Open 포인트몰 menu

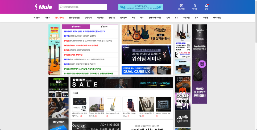(x=186, y=18)
